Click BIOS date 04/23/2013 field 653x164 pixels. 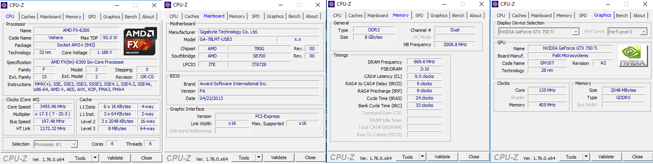pos(259,98)
